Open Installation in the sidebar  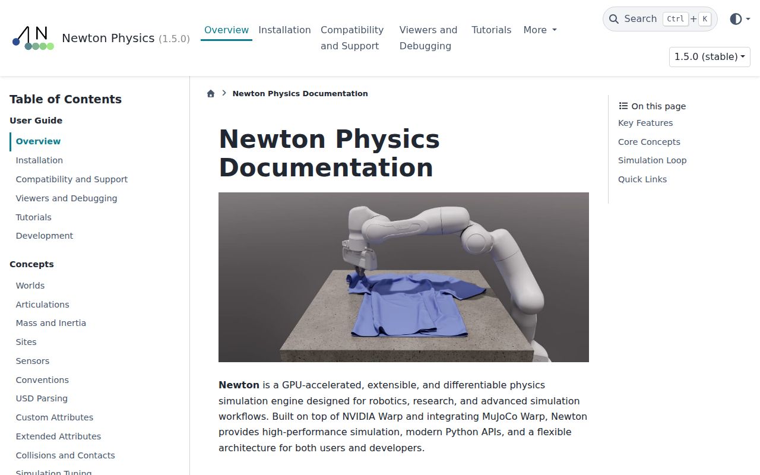[39, 160]
